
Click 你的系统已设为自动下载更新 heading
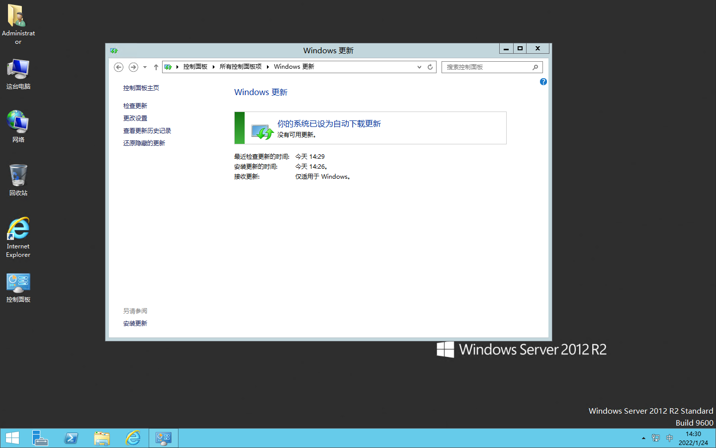coord(329,123)
